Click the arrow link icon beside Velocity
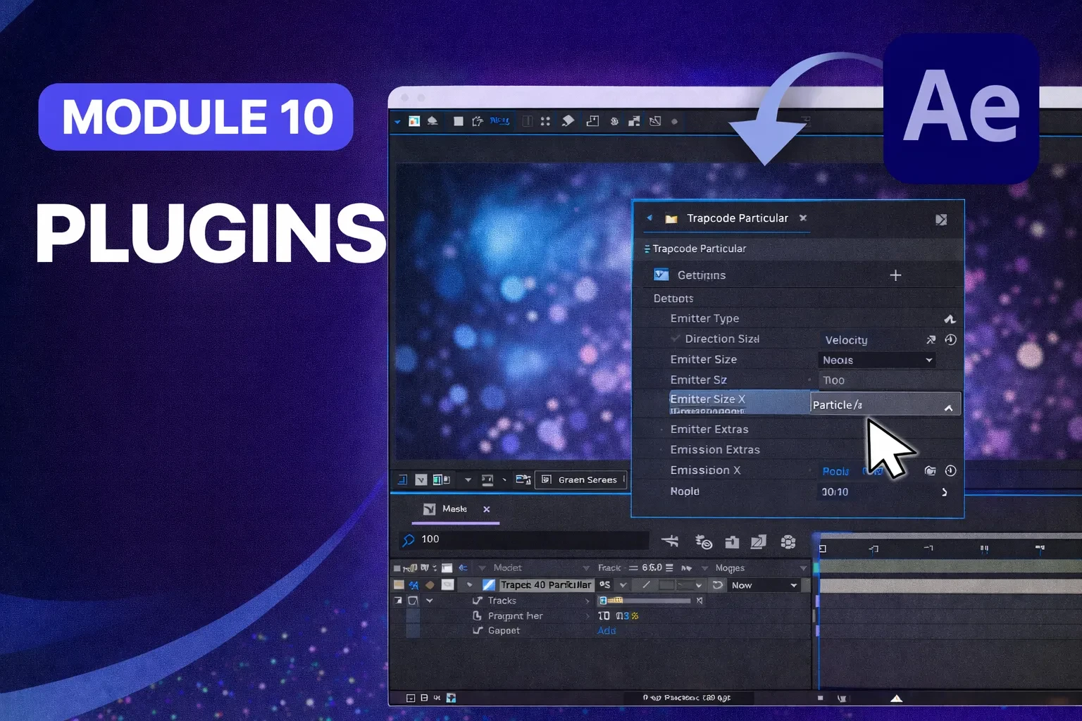 click(931, 340)
